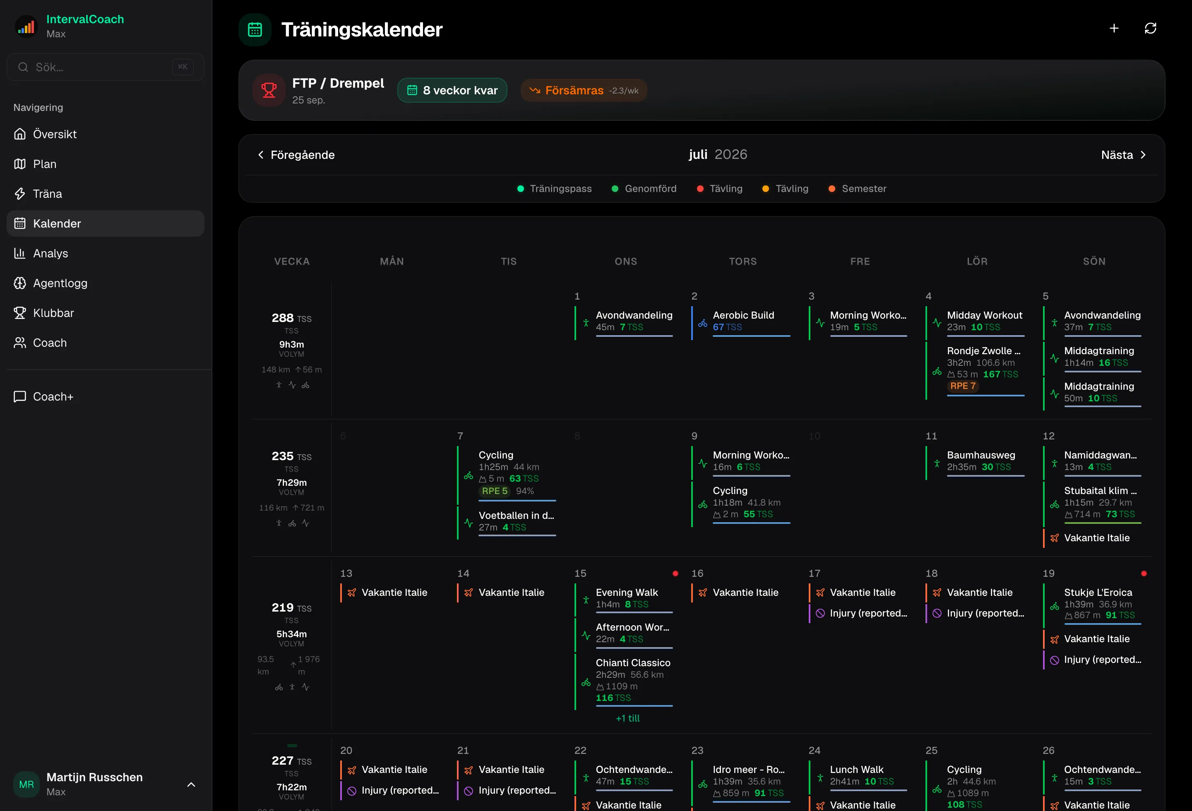
Task: Open Träna in navigation
Action: (x=106, y=194)
